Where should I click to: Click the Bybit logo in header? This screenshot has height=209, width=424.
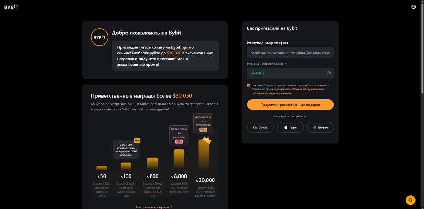click(11, 7)
